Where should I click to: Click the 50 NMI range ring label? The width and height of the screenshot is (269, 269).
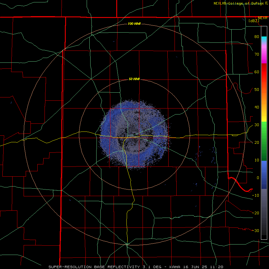[134, 79]
